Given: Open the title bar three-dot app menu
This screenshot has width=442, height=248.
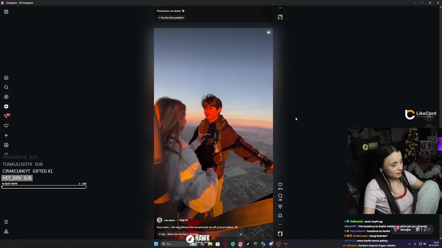Looking at the screenshot, I should [x=415, y=3].
